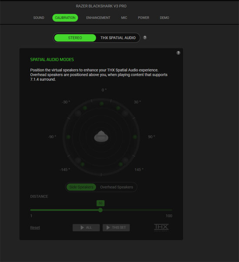This screenshot has width=239, height=262.
Task: Click the distance value label 50
Action: click(x=101, y=203)
